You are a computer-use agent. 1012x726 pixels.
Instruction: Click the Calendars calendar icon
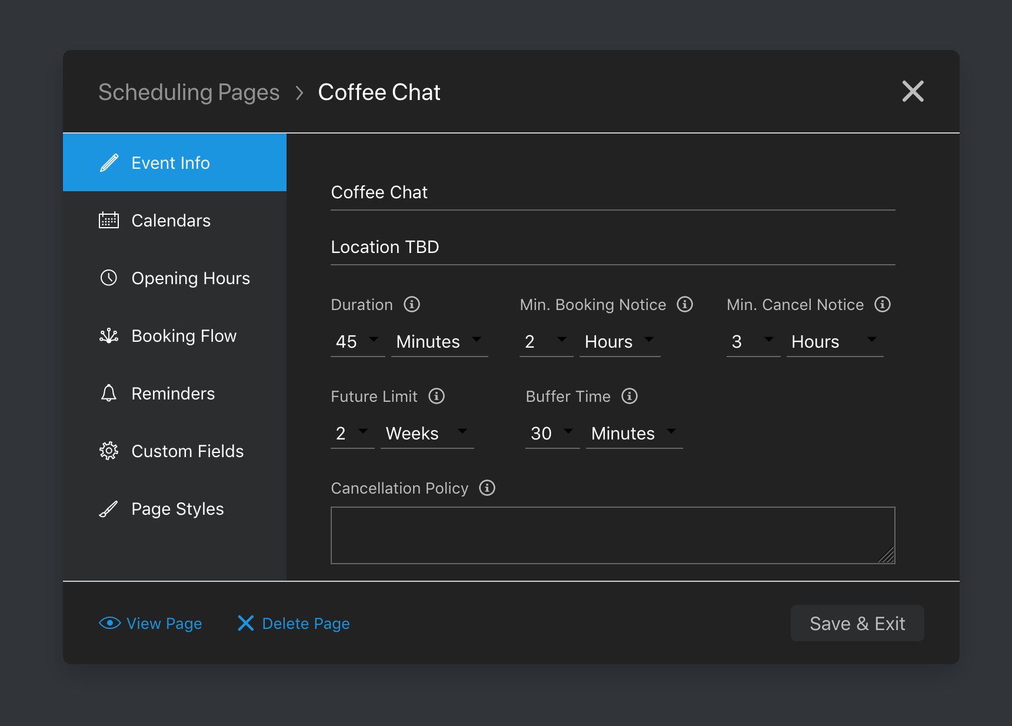[109, 220]
